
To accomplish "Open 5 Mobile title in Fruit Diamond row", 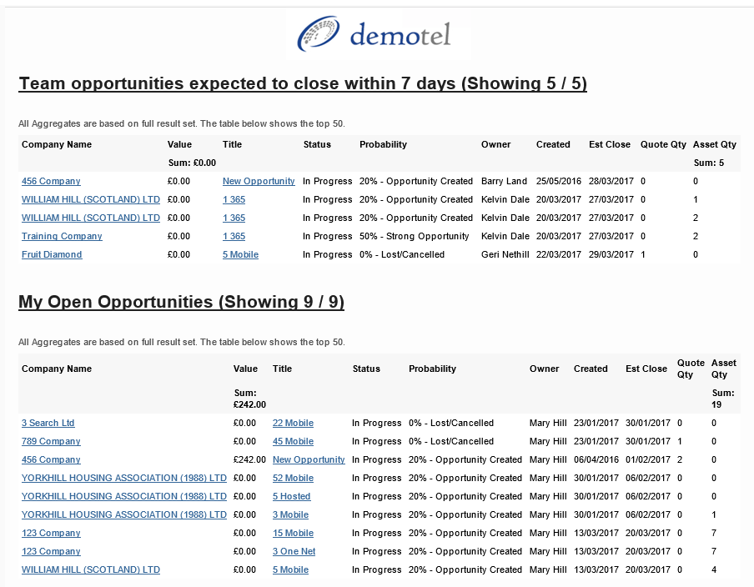I will click(x=240, y=254).
